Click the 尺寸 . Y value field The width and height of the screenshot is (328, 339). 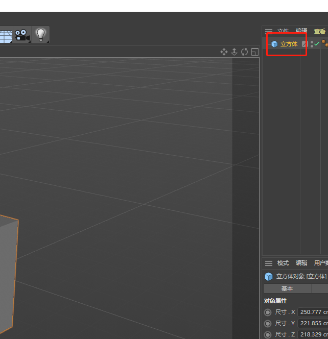click(x=313, y=323)
